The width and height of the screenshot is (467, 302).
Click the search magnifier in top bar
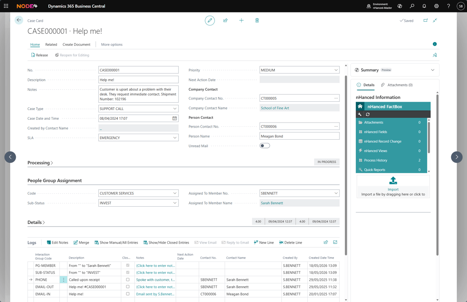click(x=412, y=6)
